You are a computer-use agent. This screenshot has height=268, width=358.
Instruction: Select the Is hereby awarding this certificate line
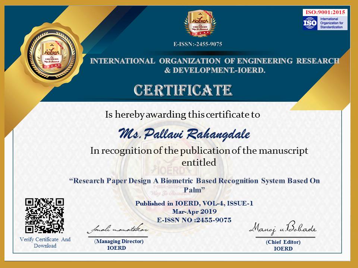pyautogui.click(x=182, y=115)
